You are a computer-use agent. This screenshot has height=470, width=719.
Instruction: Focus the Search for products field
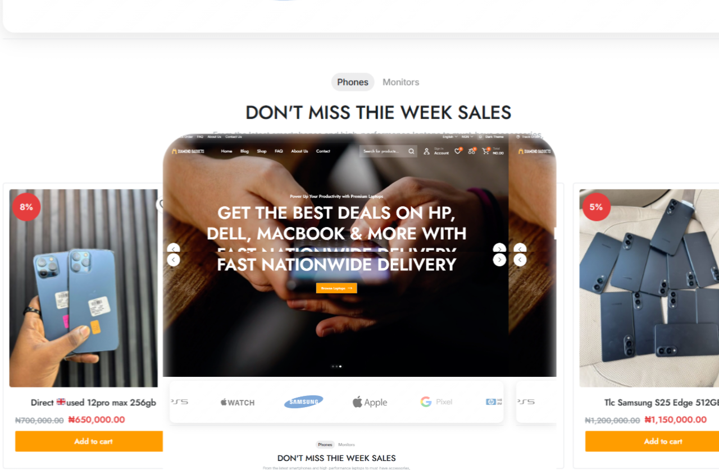coord(384,151)
